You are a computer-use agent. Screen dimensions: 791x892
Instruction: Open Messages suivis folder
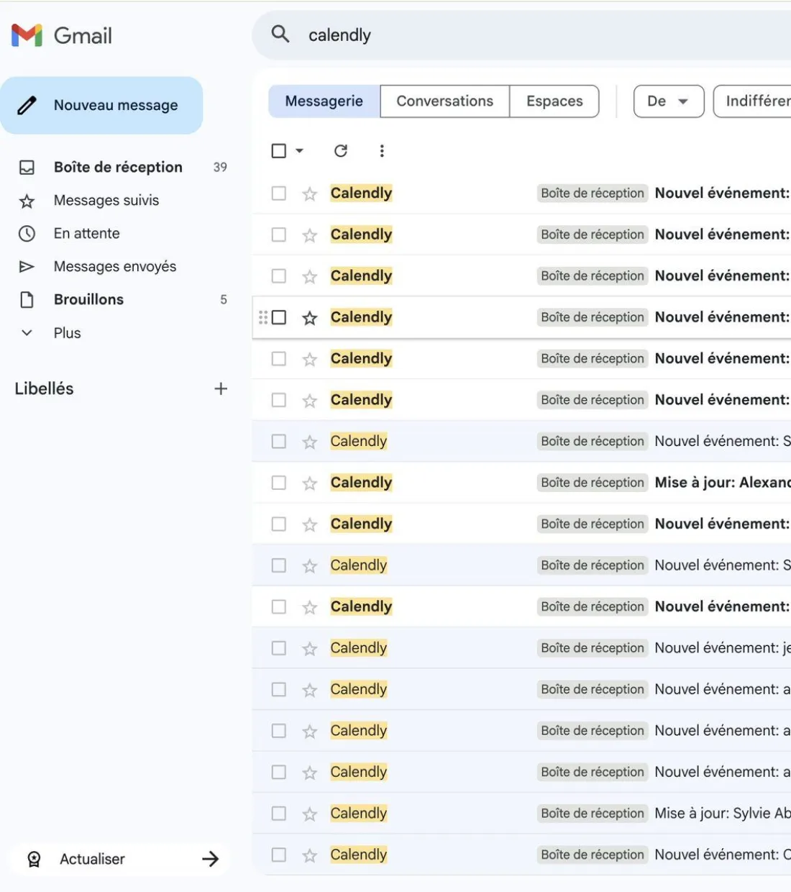point(106,200)
